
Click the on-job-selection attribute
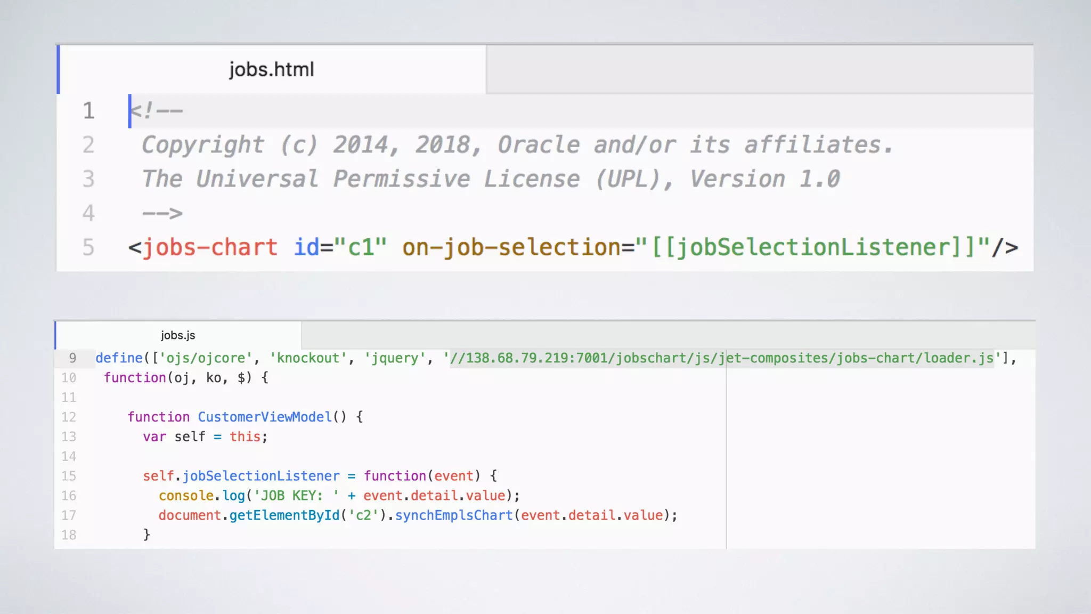coord(510,247)
